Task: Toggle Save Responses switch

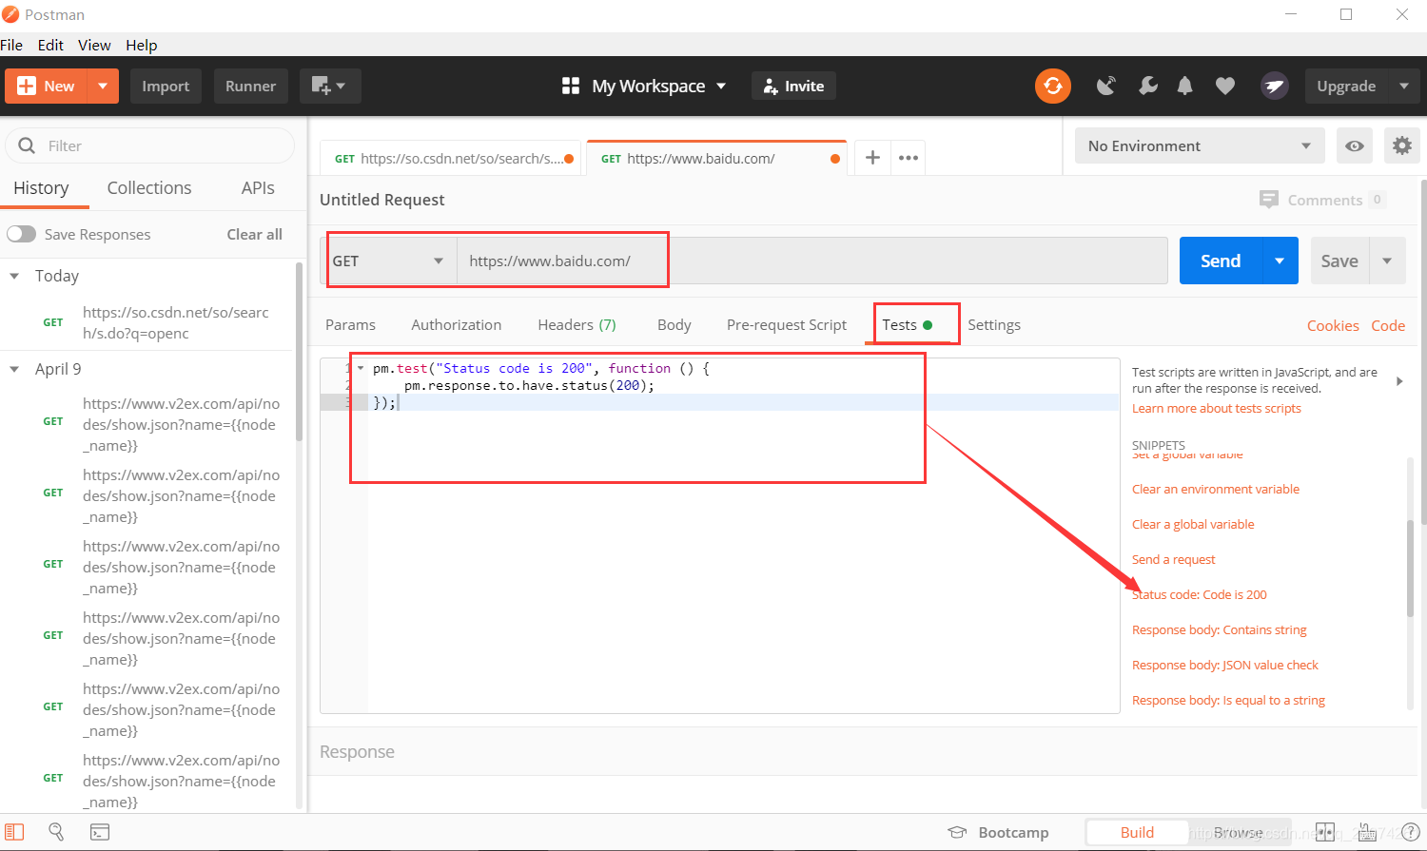Action: tap(21, 234)
